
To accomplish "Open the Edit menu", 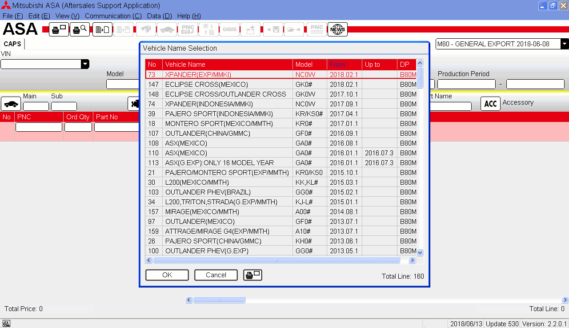I will [x=39, y=16].
